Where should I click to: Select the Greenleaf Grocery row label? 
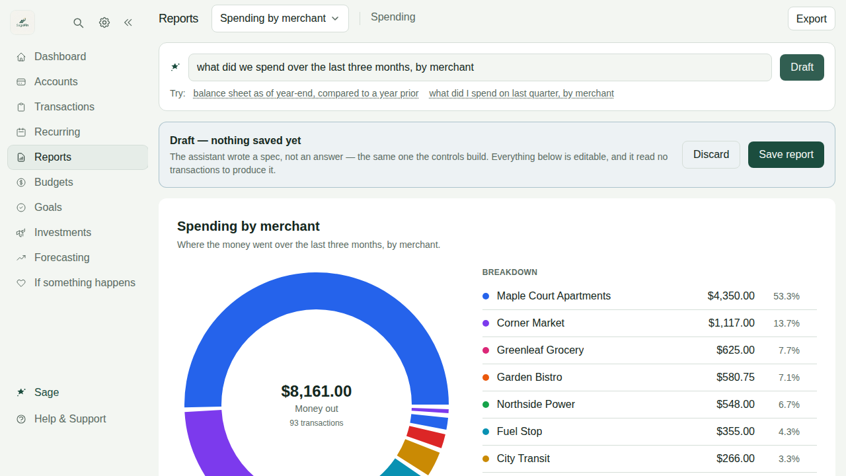[x=541, y=350]
